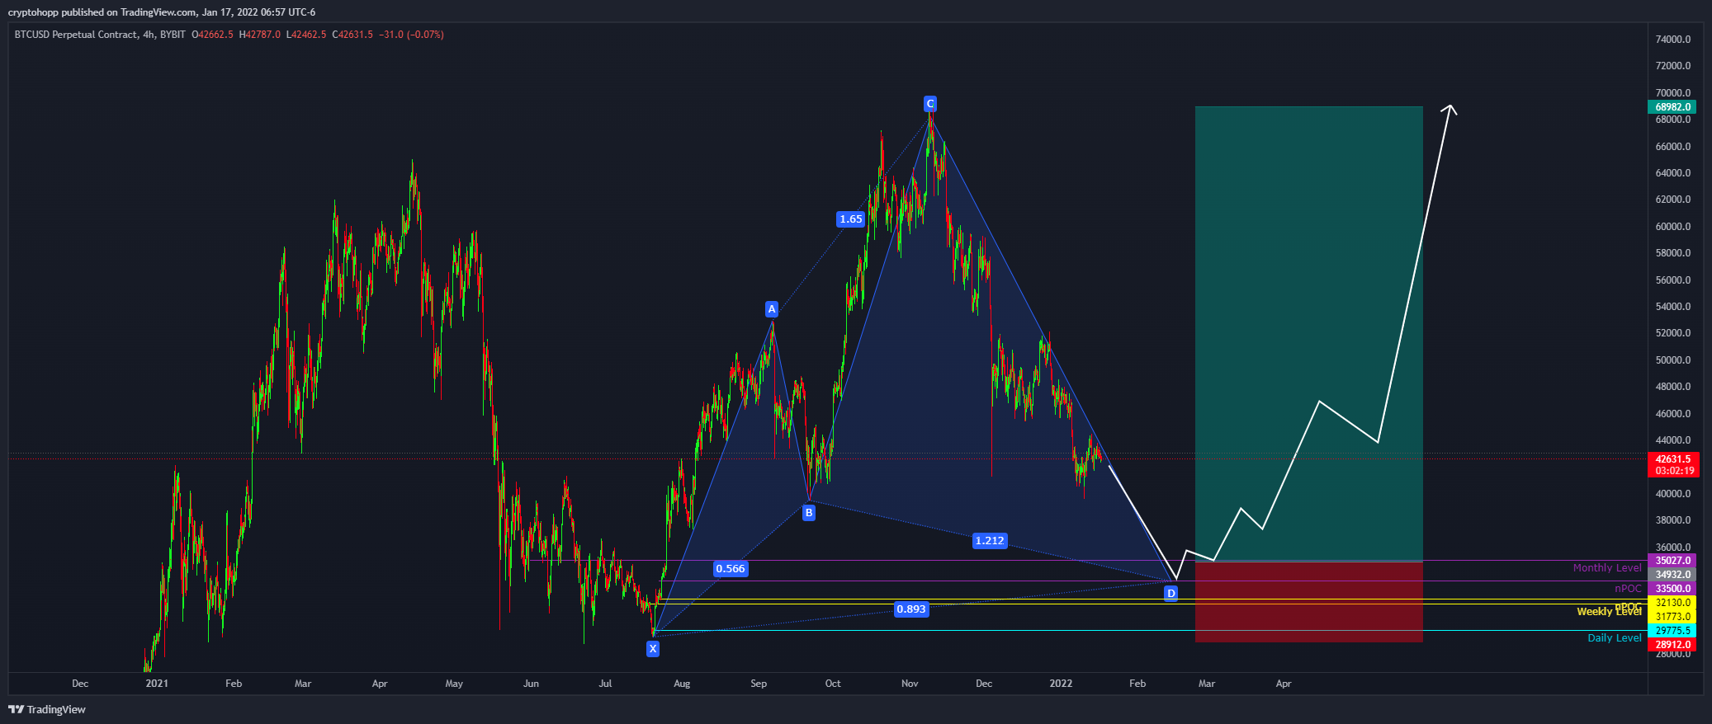Click the current price tag 42631.5
This screenshot has width=1712, height=724.
pos(1672,459)
